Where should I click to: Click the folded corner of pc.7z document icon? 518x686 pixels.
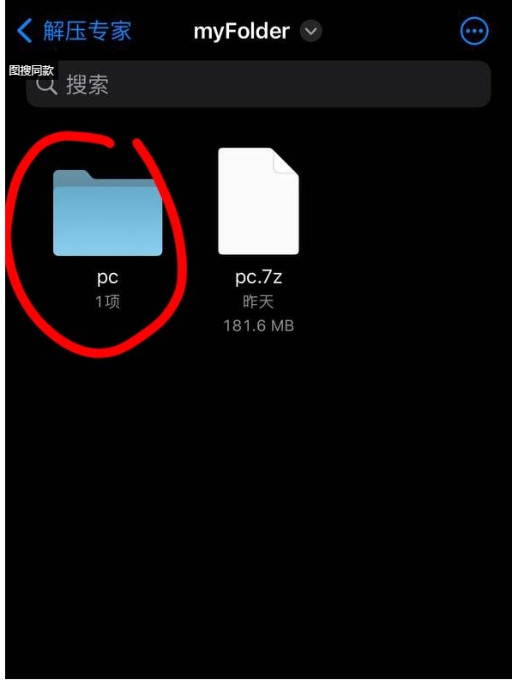click(x=286, y=161)
